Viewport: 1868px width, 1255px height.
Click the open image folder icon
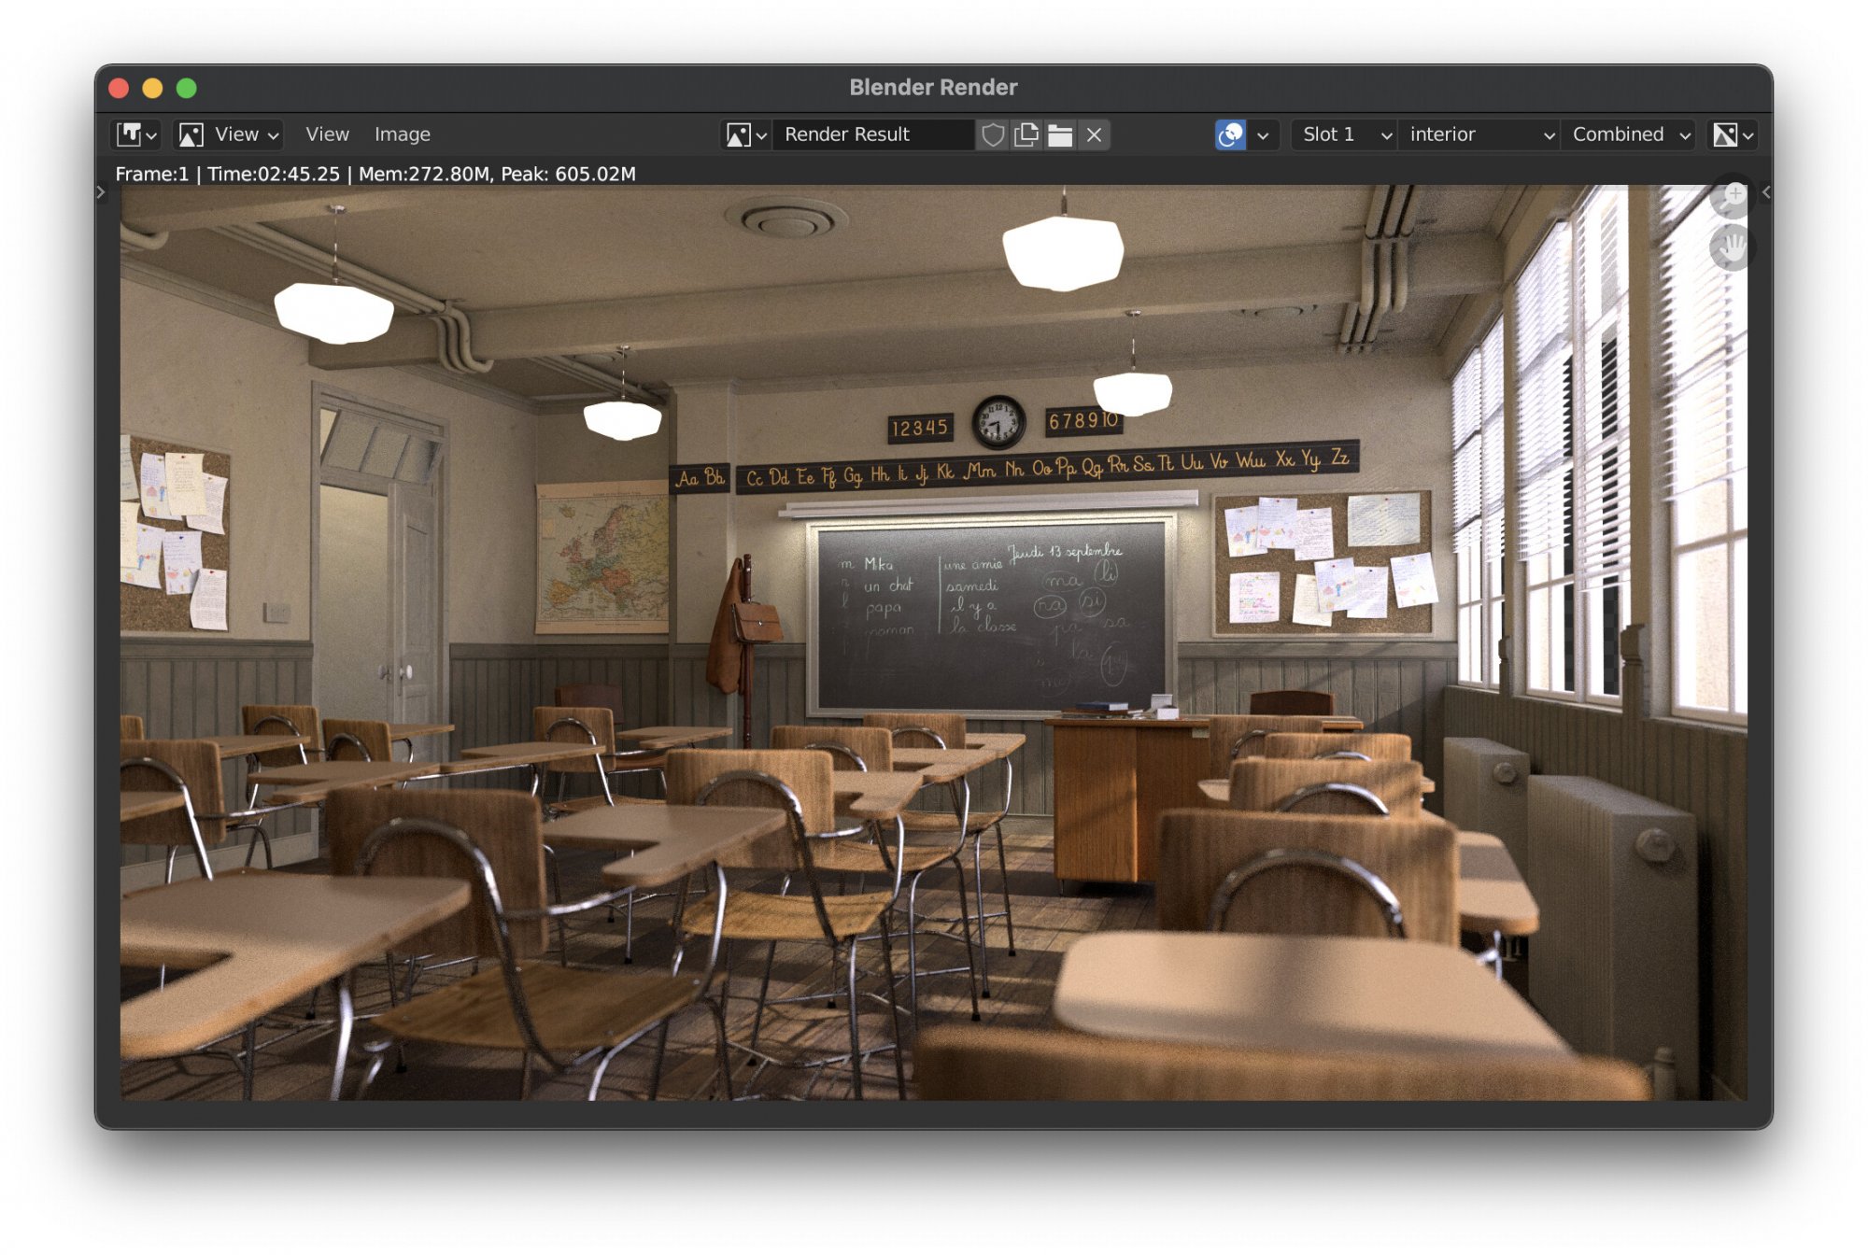pyautogui.click(x=1060, y=134)
